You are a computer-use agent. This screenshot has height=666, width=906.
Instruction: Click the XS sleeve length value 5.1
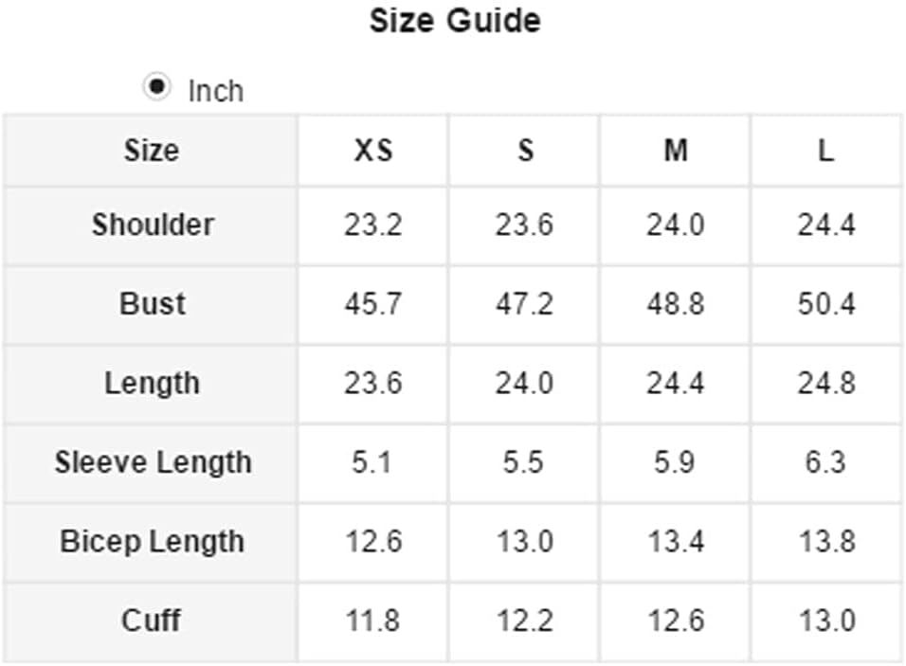point(372,462)
